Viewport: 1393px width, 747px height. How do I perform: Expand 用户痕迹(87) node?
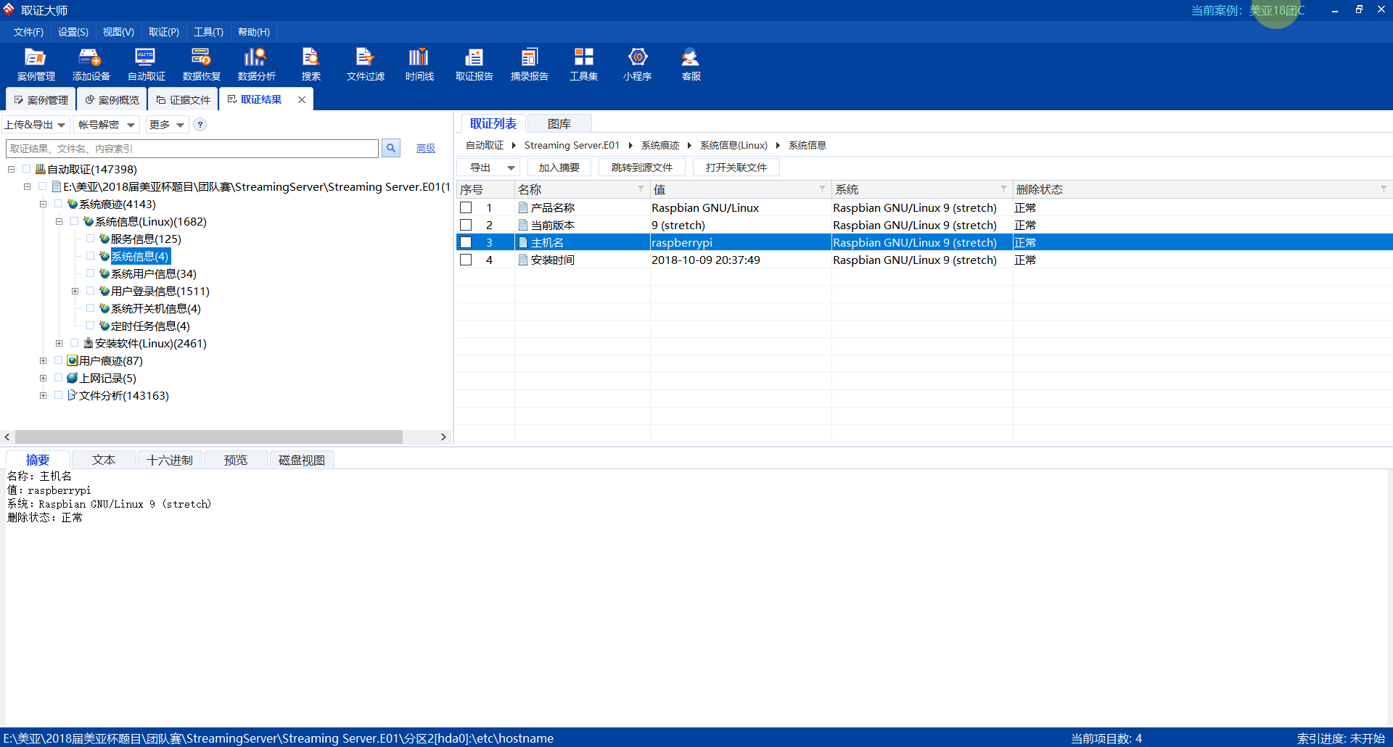[43, 360]
